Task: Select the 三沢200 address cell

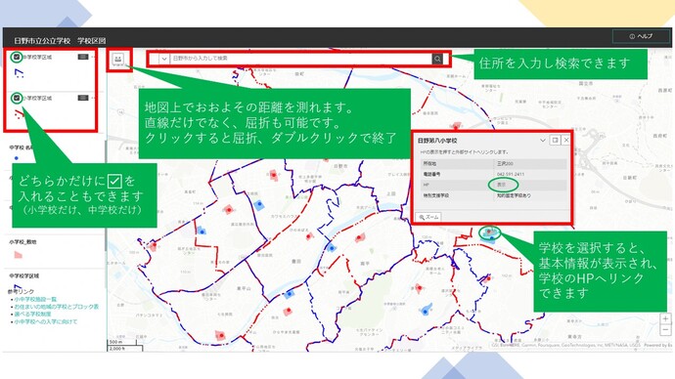Action: [x=530, y=164]
